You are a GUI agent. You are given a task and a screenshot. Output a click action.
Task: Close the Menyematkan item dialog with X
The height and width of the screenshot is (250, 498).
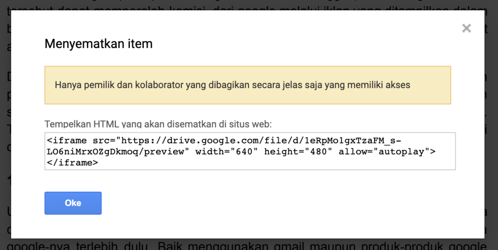pyautogui.click(x=466, y=28)
